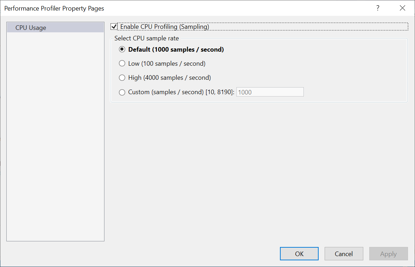Click the 'Select CPU sample rate' group heading
The width and height of the screenshot is (415, 267).
[x=147, y=38]
